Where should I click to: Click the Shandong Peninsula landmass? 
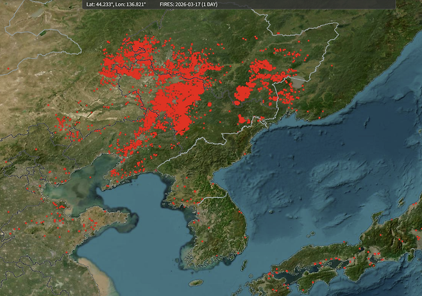coord(103,222)
